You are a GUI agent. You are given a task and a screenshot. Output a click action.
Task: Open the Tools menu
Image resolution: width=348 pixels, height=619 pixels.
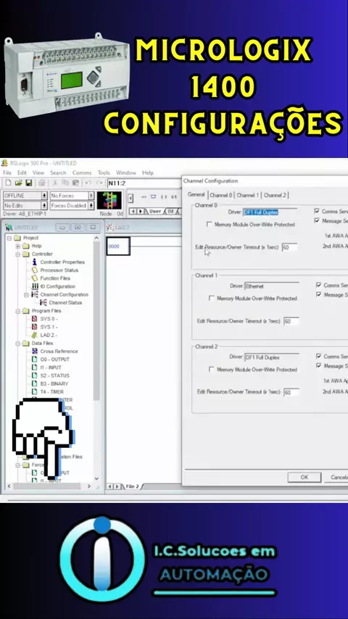point(104,173)
